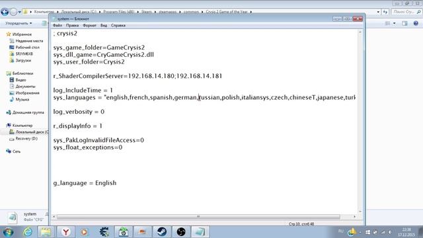Click the RU language indicator in tray
This screenshot has height=238, width=423.
pos(341,231)
